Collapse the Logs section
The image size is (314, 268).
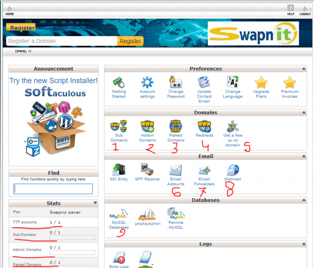point(304,244)
